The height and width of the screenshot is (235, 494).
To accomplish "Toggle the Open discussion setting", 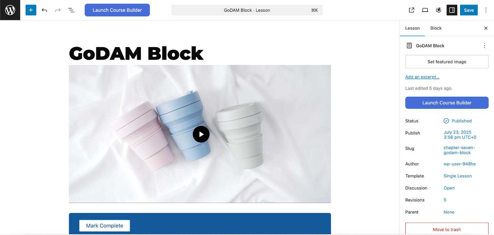I will pyautogui.click(x=449, y=188).
